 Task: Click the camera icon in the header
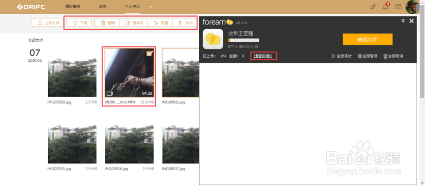coord(397,7)
